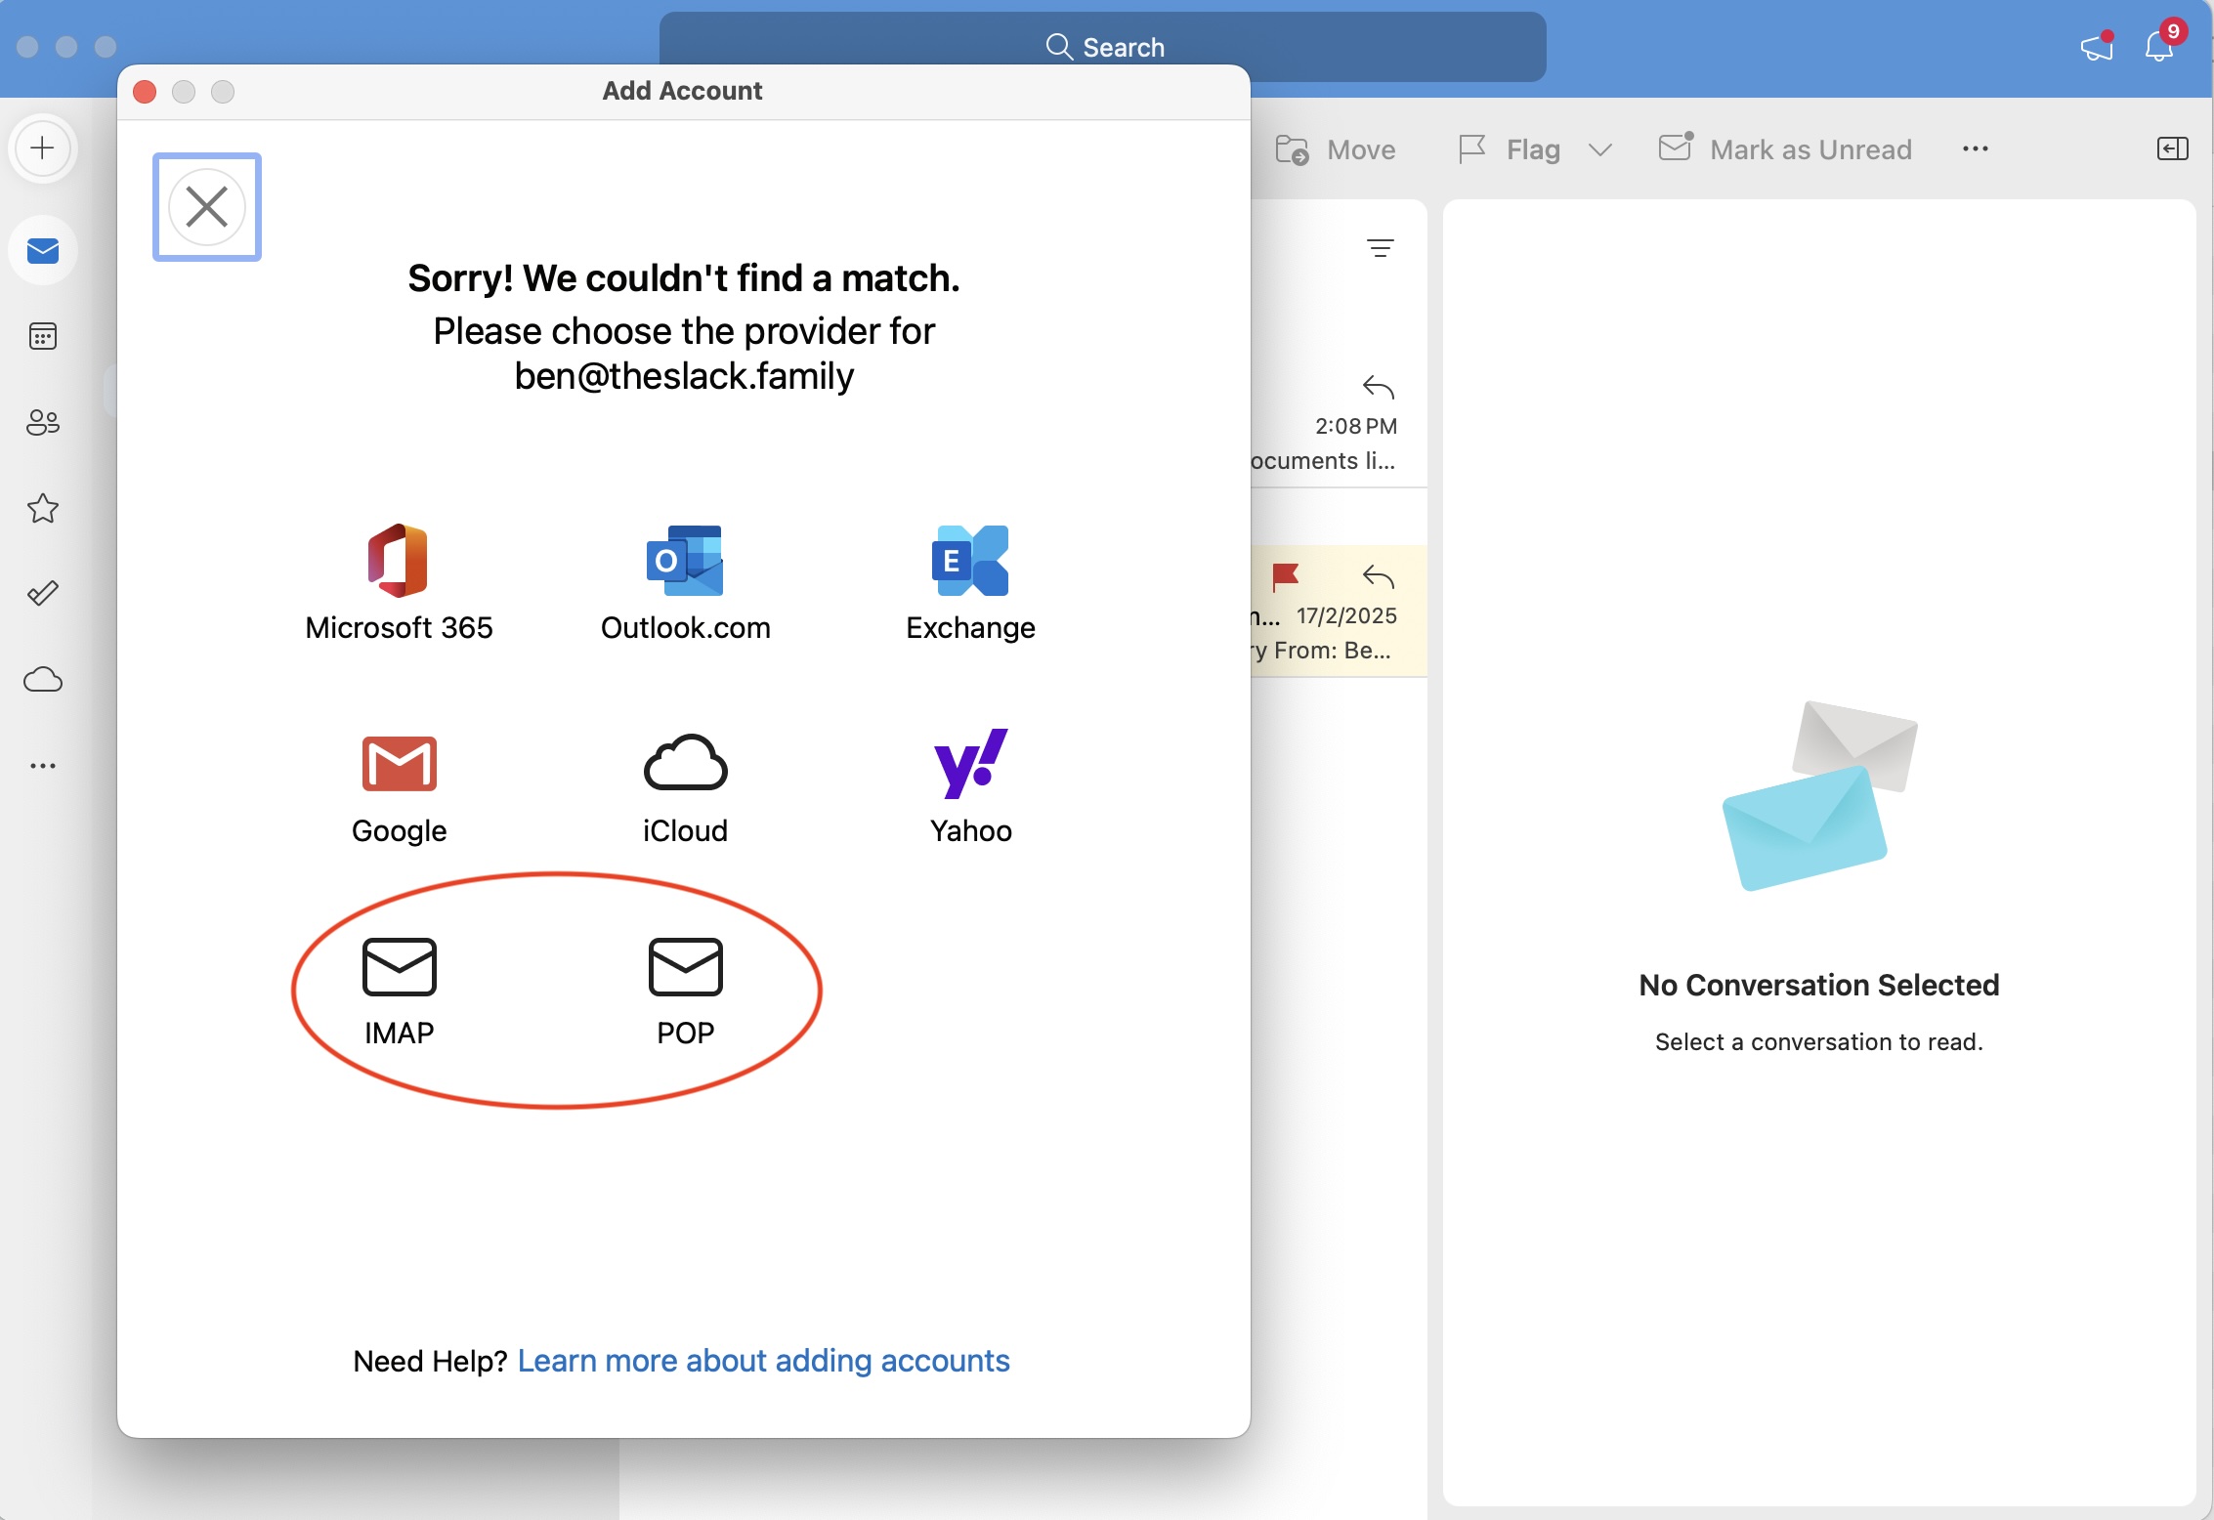Pick Exchange as the provider
2214x1520 pixels.
(970, 583)
